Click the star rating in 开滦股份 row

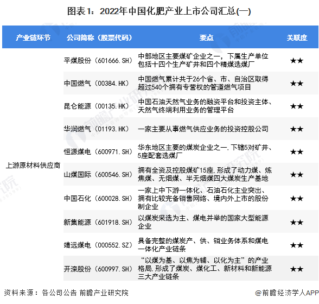click(x=297, y=269)
